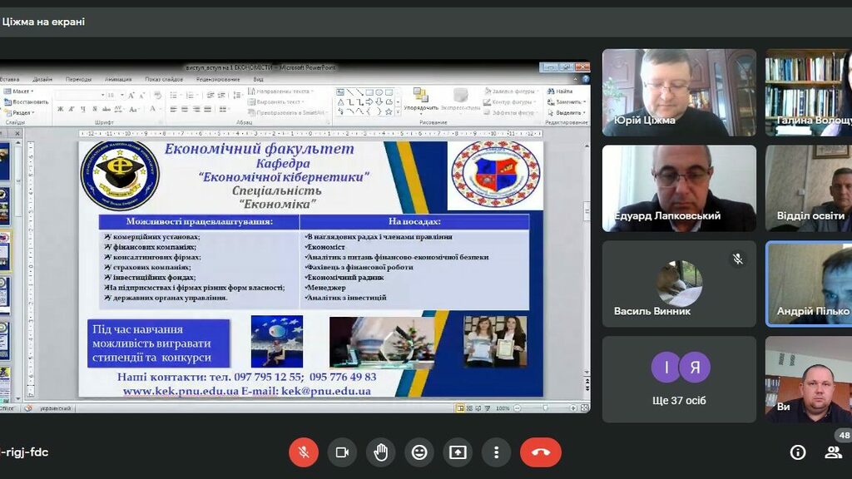Click the PowerPoint zoom slider
852x479 pixels.
click(546, 408)
